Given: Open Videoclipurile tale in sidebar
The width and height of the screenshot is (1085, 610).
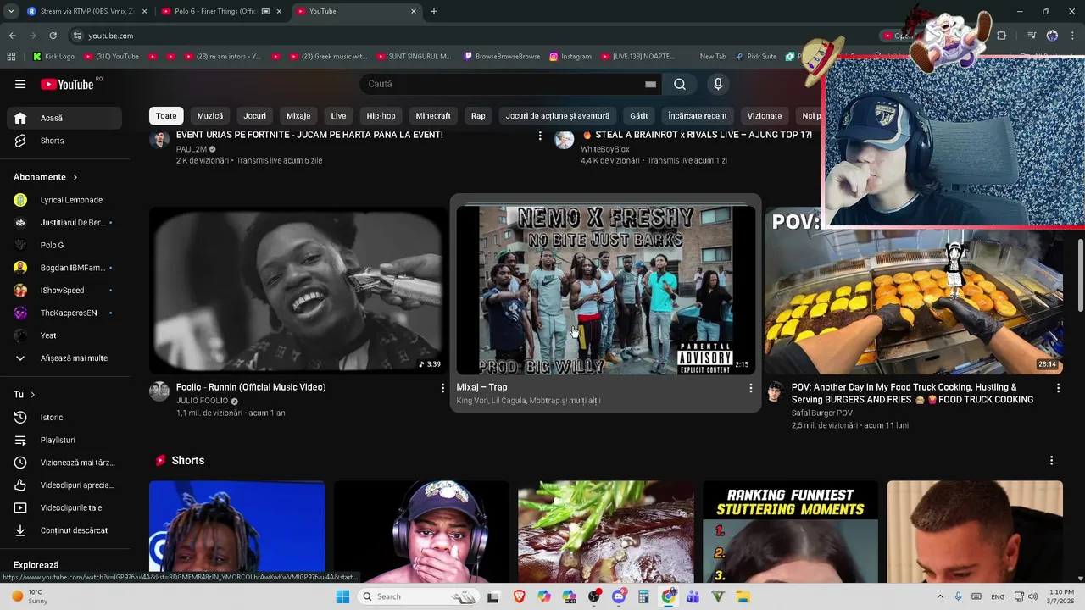Looking at the screenshot, I should pyautogui.click(x=64, y=507).
